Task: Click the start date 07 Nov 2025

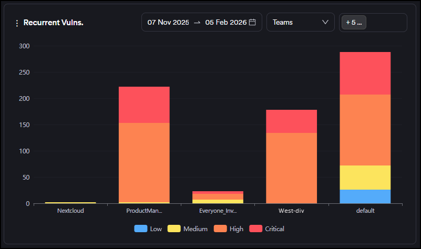Action: click(168, 23)
